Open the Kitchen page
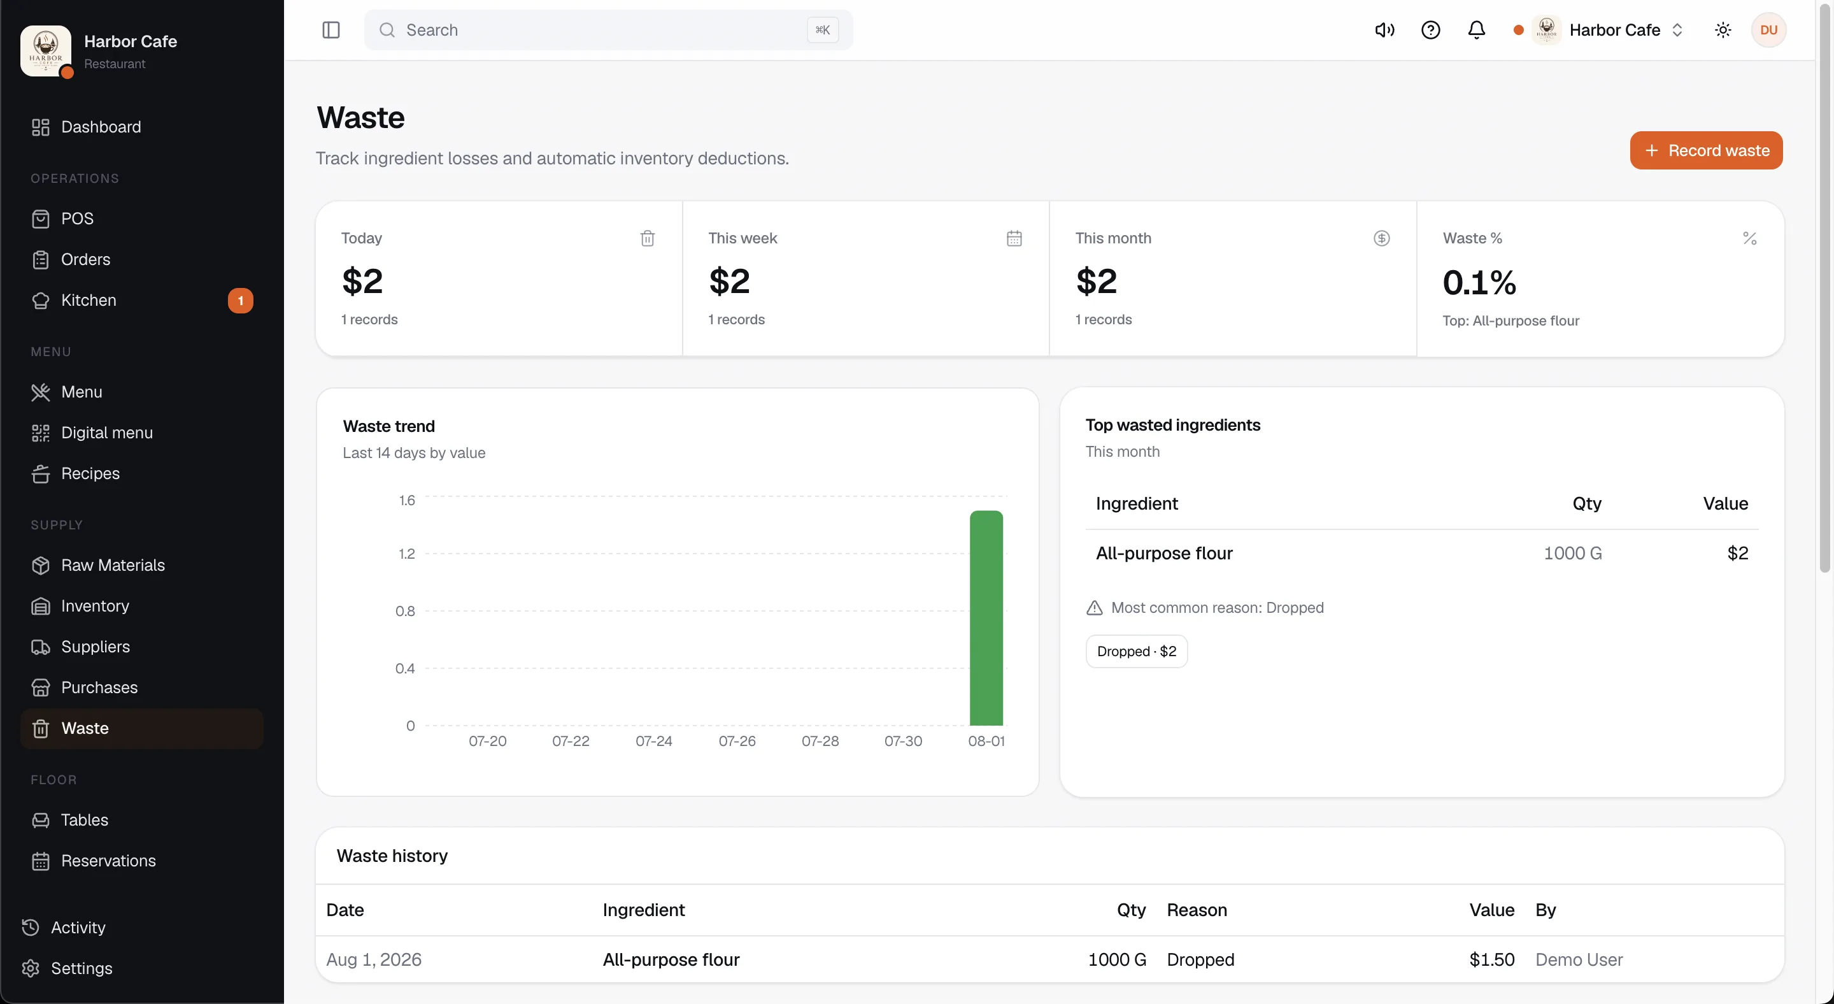 141,301
